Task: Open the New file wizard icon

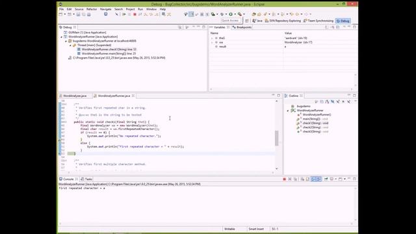Action: (60, 14)
